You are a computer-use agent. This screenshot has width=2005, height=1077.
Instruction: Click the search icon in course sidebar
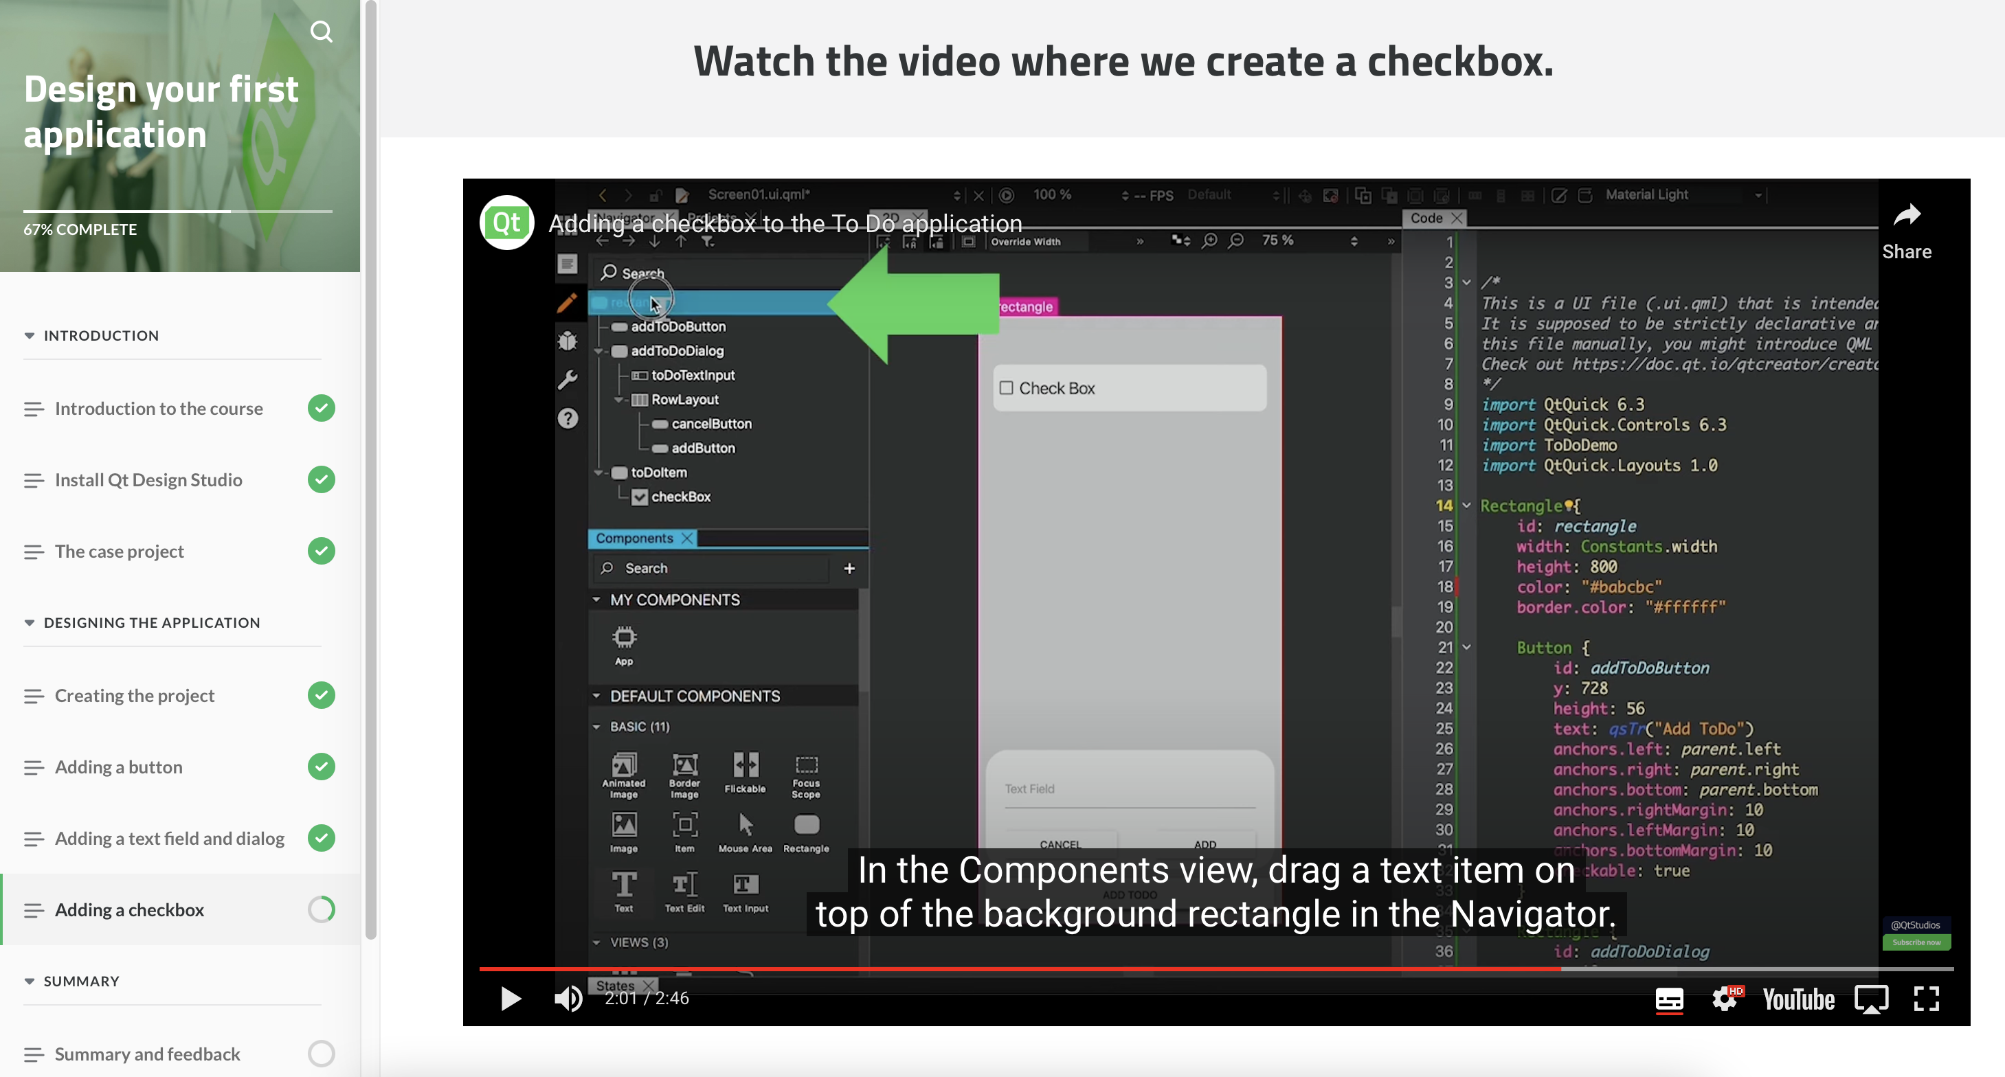pos(321,32)
